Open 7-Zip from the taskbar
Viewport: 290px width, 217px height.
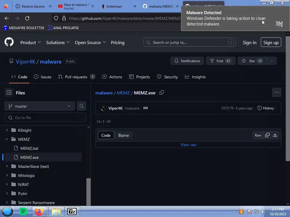pos(72,211)
